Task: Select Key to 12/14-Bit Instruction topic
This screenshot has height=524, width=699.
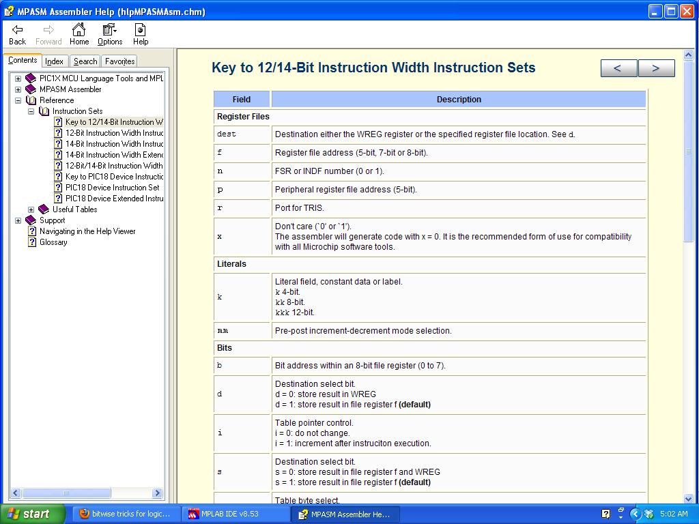Action: click(x=114, y=122)
